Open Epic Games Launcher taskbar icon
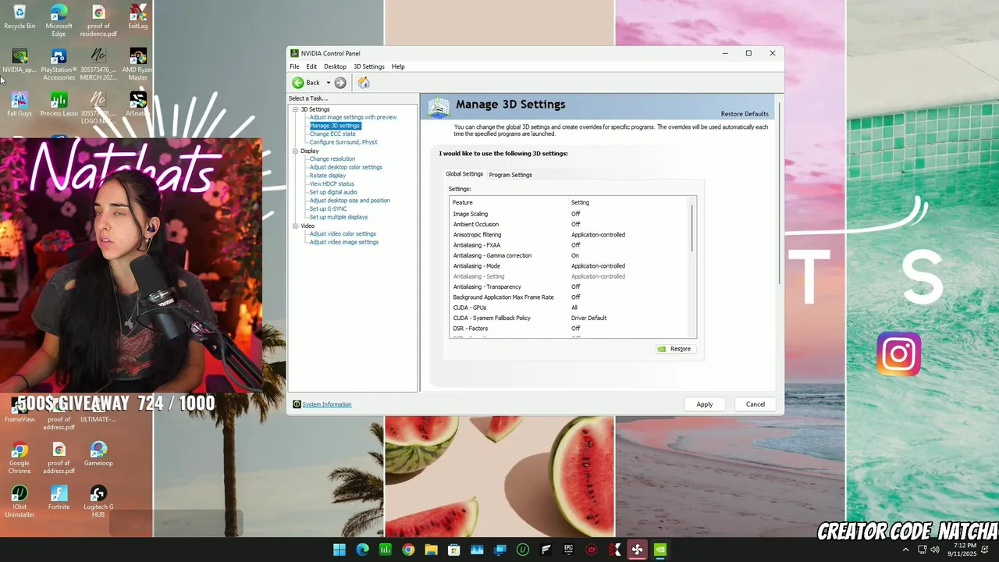 pos(568,550)
